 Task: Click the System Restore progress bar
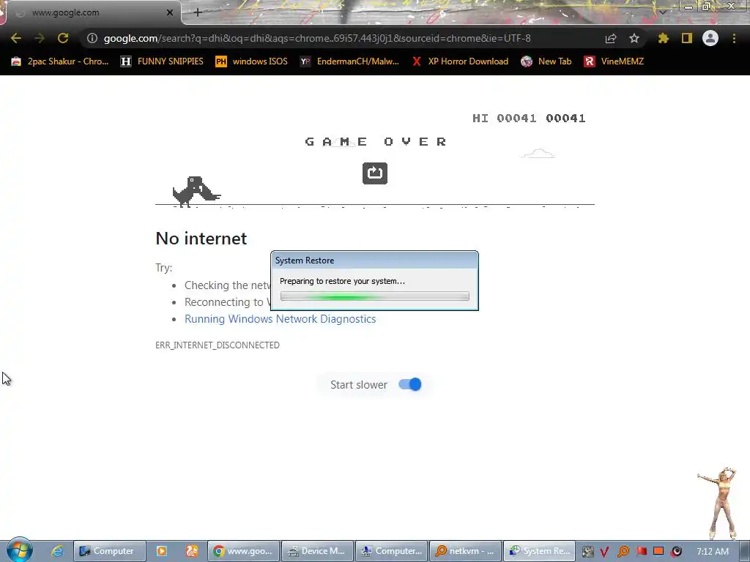click(x=374, y=296)
